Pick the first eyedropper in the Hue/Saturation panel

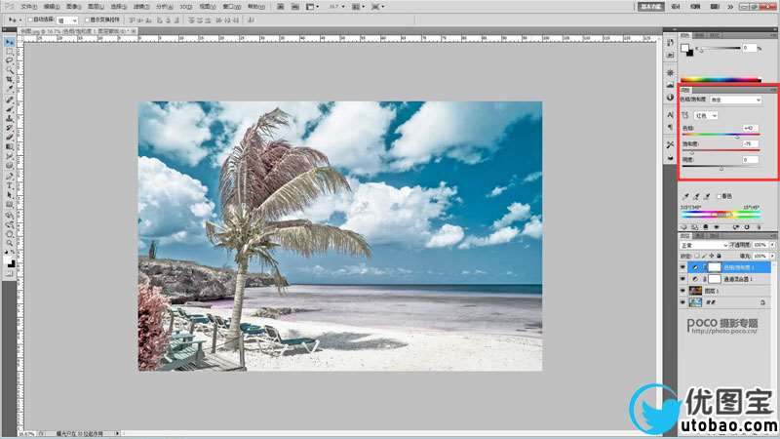[x=686, y=196]
